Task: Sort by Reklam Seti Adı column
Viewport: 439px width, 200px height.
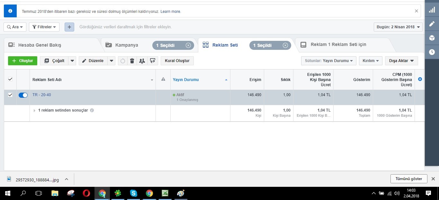Action: pos(93,80)
